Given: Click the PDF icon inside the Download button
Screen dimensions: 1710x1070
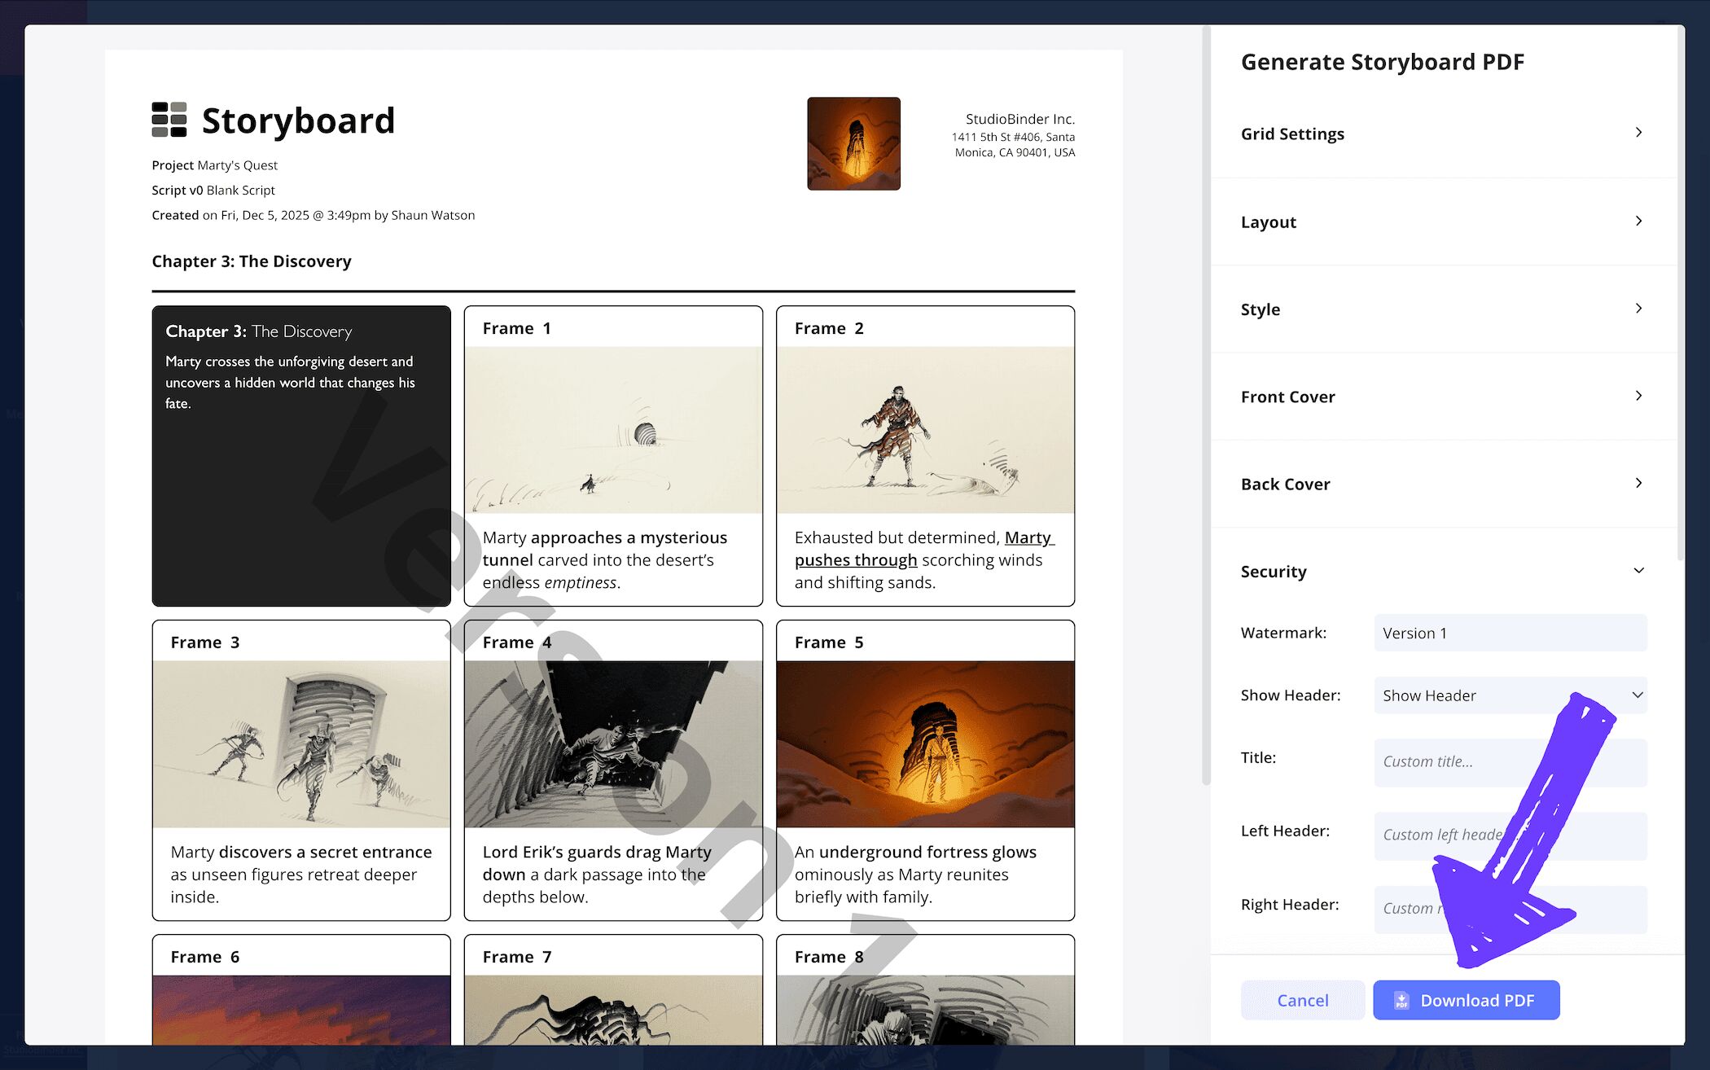Looking at the screenshot, I should [1401, 1000].
